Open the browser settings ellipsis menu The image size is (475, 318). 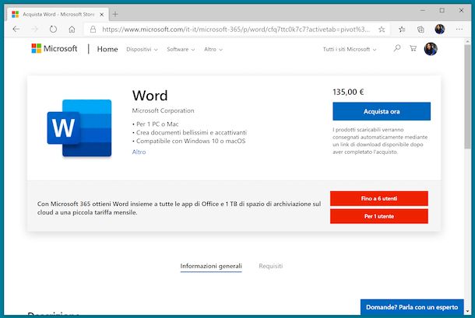pos(459,29)
